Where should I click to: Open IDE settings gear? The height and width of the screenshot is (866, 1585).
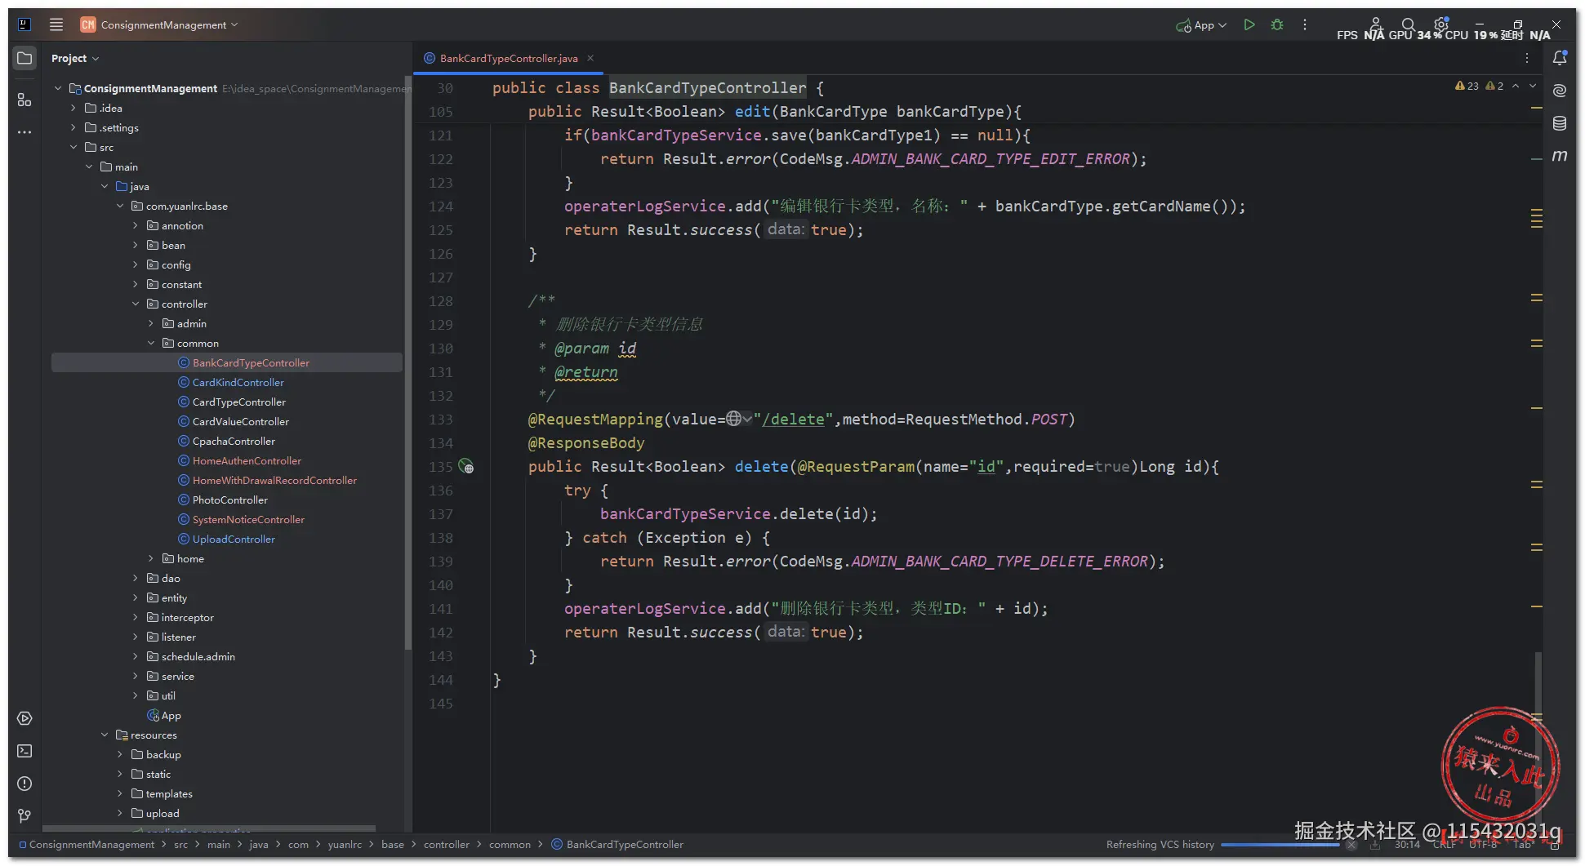(x=1441, y=24)
